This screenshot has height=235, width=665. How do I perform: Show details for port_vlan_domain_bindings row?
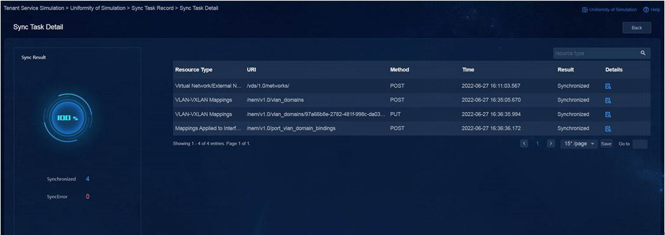coord(608,129)
